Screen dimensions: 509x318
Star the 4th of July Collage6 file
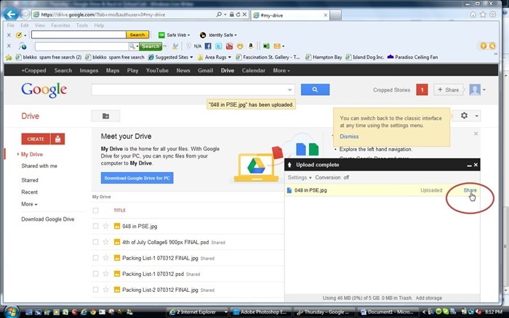click(105, 242)
